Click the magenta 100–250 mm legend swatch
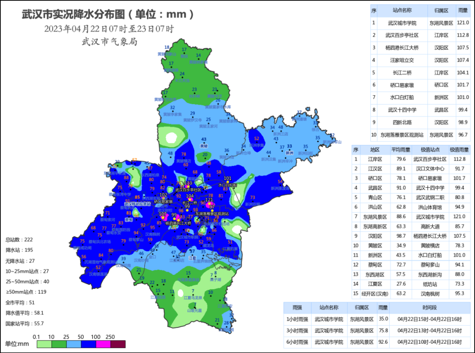475x353 pixels. tap(104, 344)
